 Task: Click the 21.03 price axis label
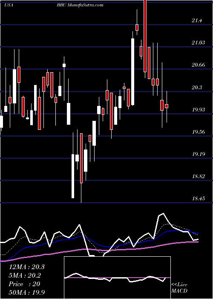point(199,43)
